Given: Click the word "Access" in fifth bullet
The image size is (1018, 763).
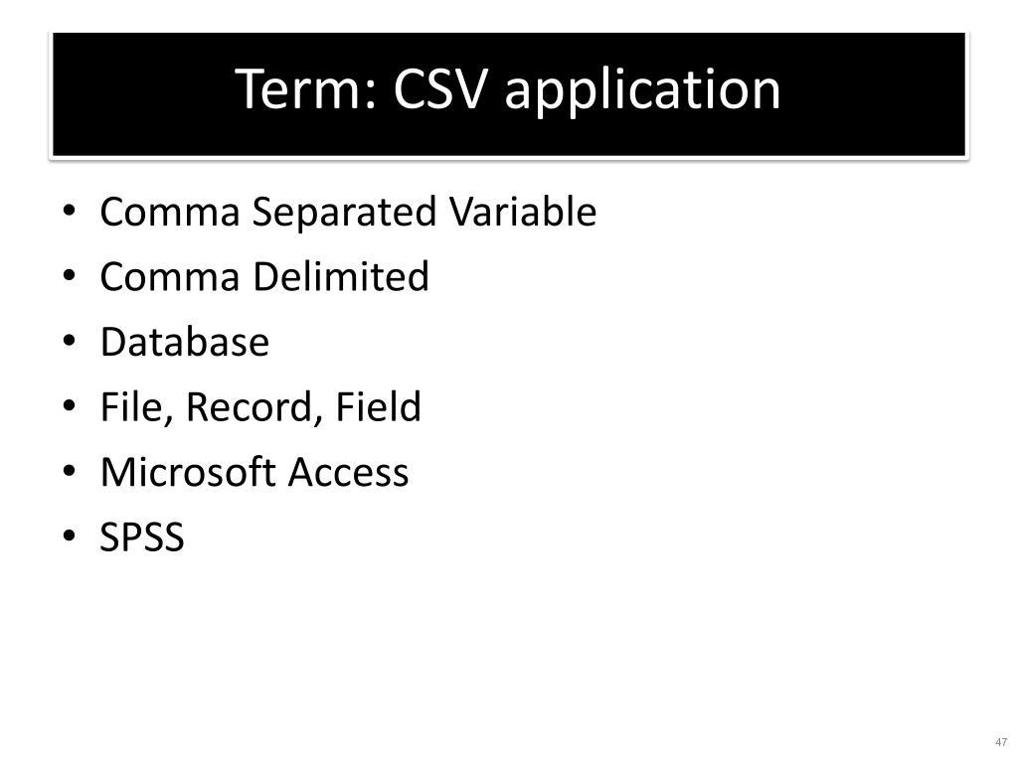Looking at the screenshot, I should coord(348,472).
